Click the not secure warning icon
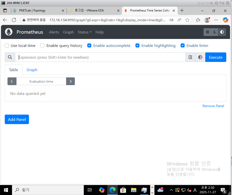Screen dimensions: 232x195 click(24, 20)
